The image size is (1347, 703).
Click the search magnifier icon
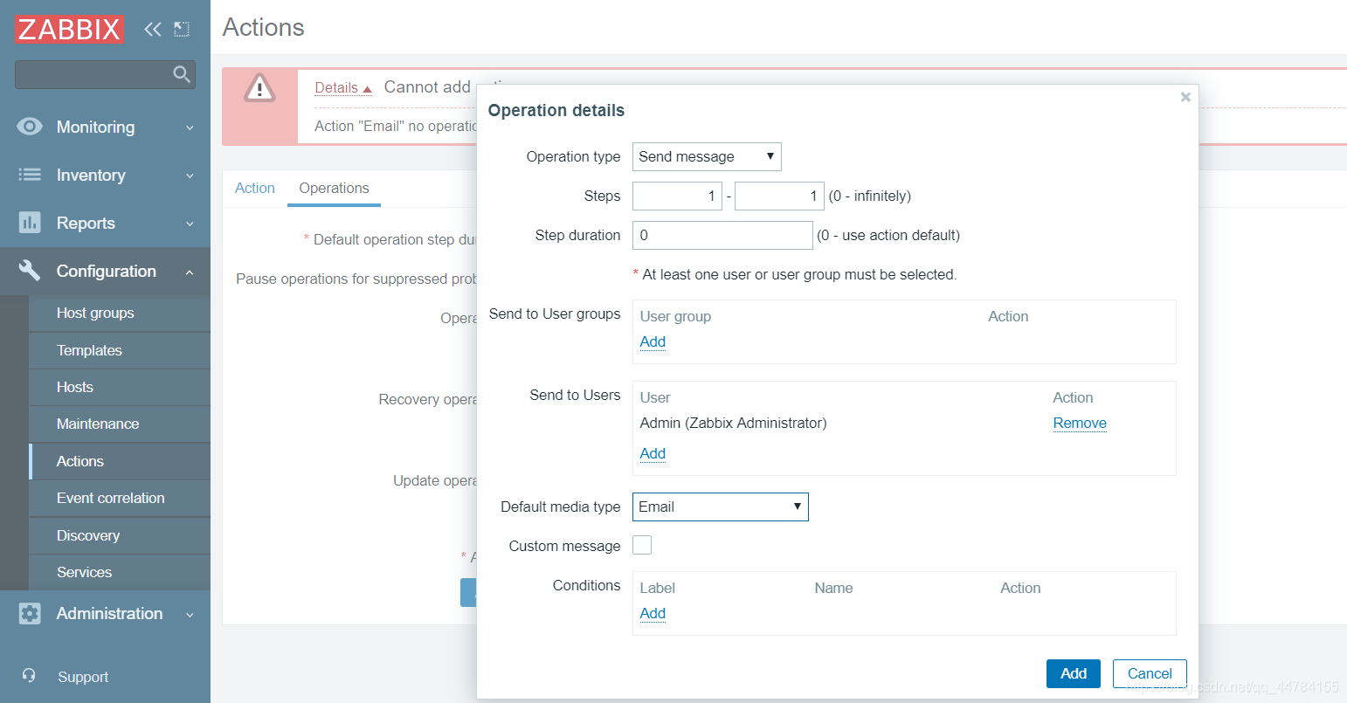pos(182,74)
